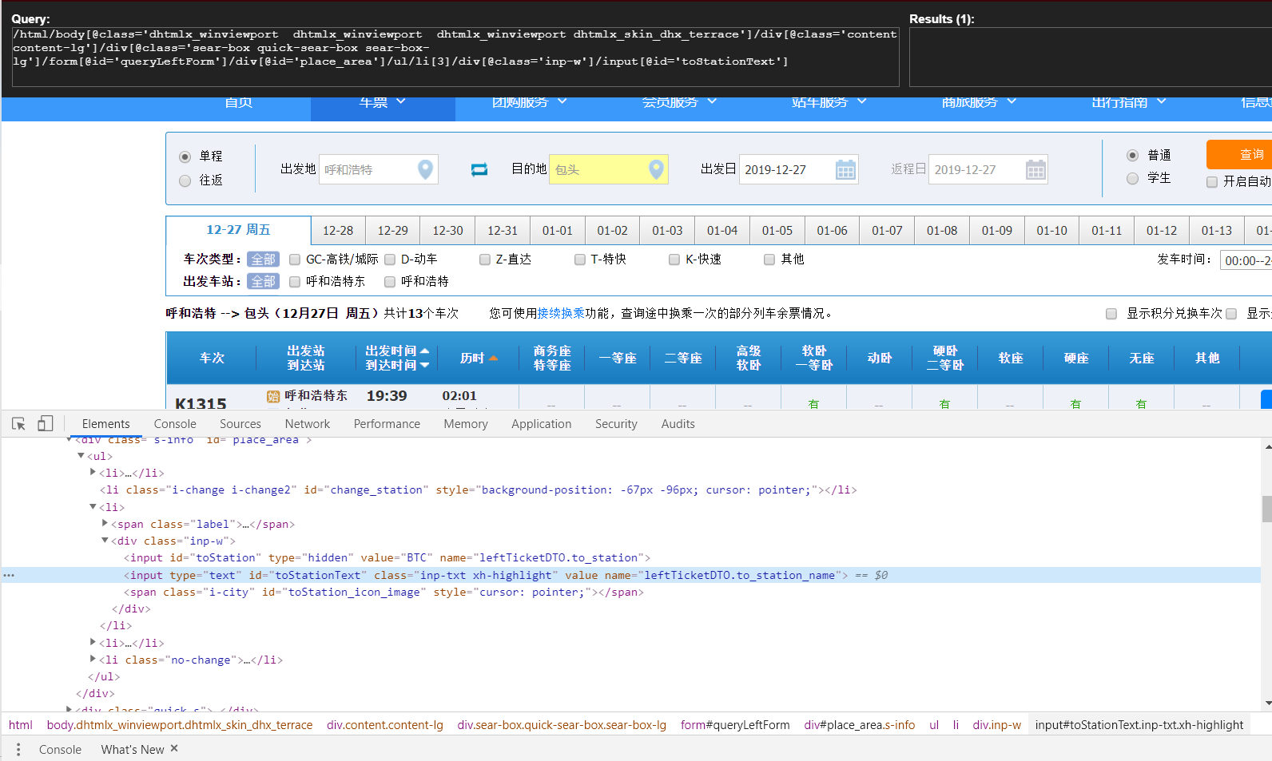Switch to the DevTools Sources tab
The width and height of the screenshot is (1272, 761).
(x=240, y=424)
